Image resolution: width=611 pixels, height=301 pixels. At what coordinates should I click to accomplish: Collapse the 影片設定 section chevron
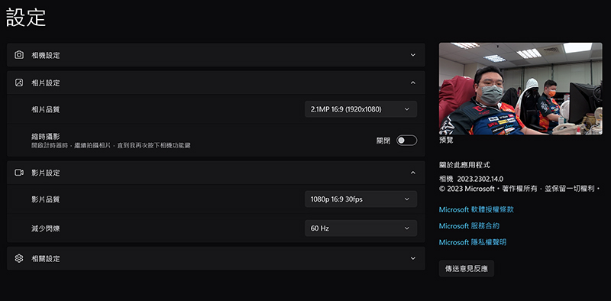pyautogui.click(x=413, y=173)
